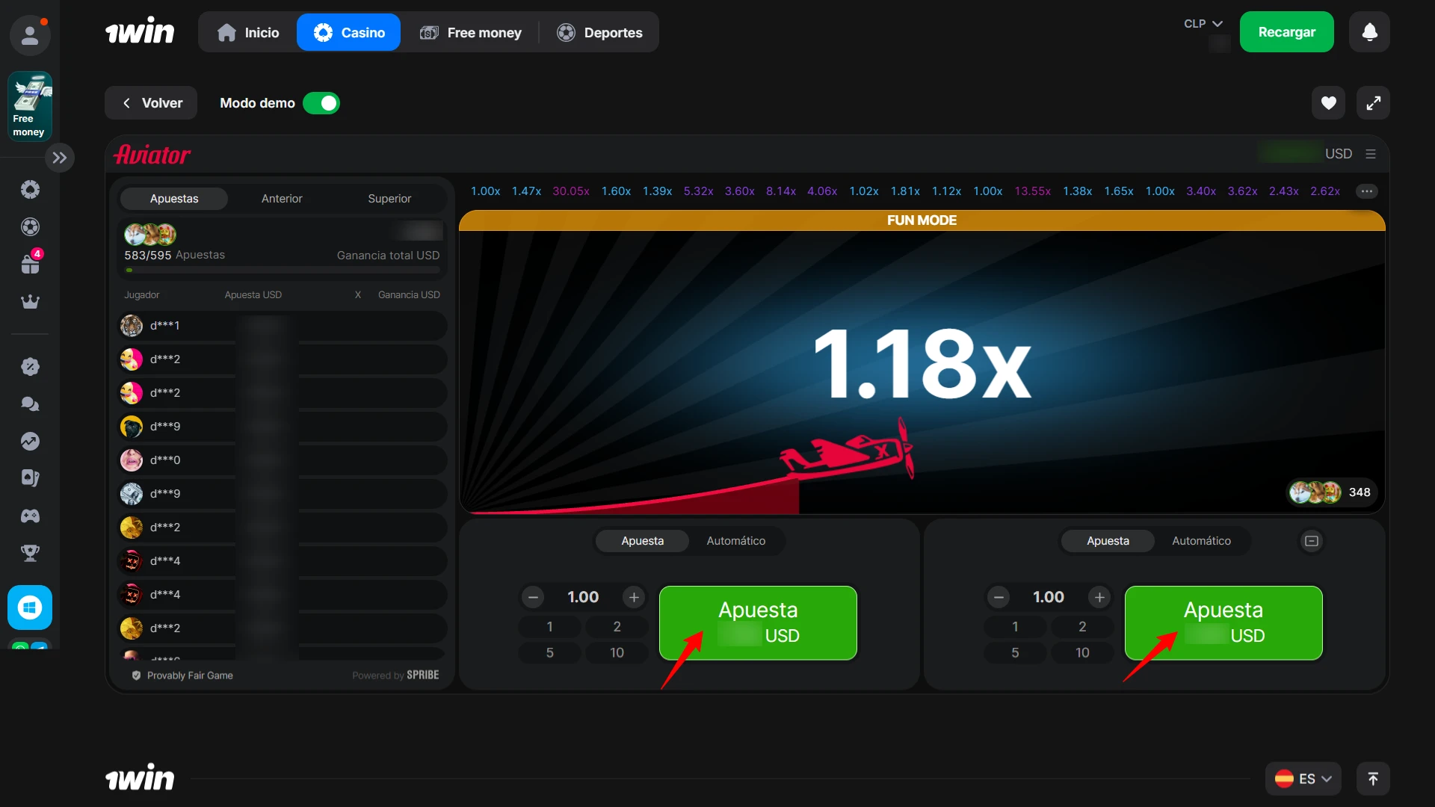Click the crown icon in sidebar

click(x=30, y=302)
